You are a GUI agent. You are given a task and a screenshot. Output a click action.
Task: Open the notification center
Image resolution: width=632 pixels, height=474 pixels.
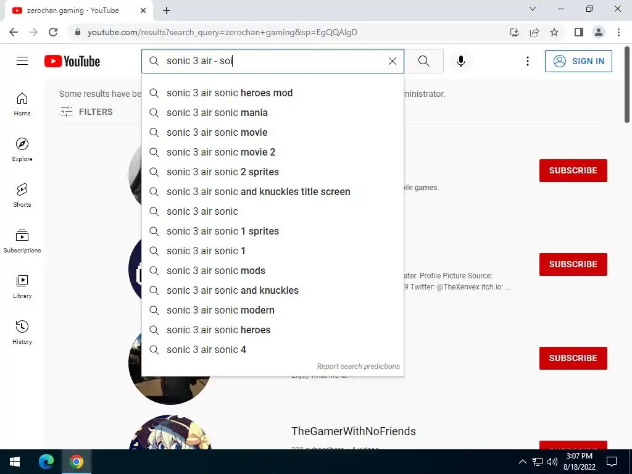pyautogui.click(x=612, y=462)
